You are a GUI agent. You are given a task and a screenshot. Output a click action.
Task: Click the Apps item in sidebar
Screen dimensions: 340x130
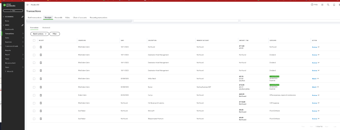(7, 67)
